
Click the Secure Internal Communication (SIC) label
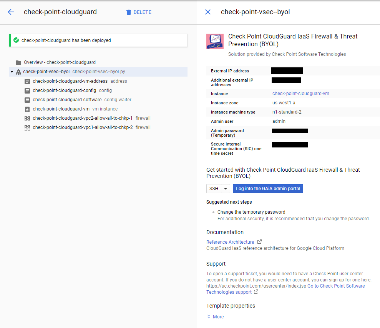click(x=236, y=149)
